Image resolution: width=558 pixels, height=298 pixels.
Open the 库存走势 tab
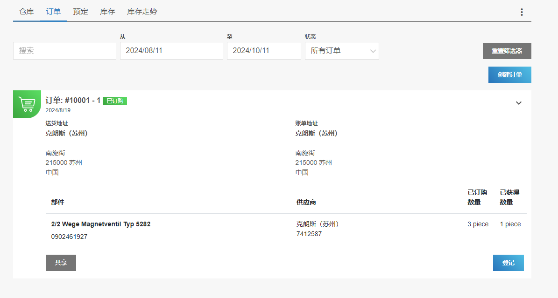click(x=142, y=12)
